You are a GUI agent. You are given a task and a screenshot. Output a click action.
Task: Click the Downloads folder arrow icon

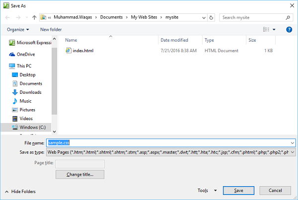15,92
